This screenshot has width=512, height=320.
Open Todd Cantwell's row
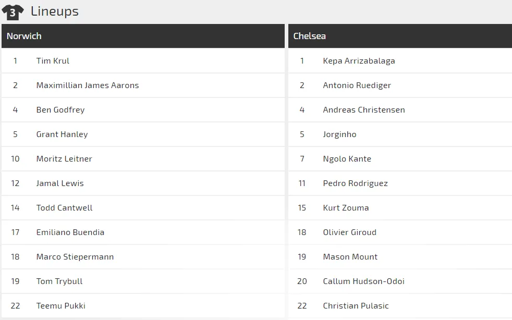click(65, 208)
